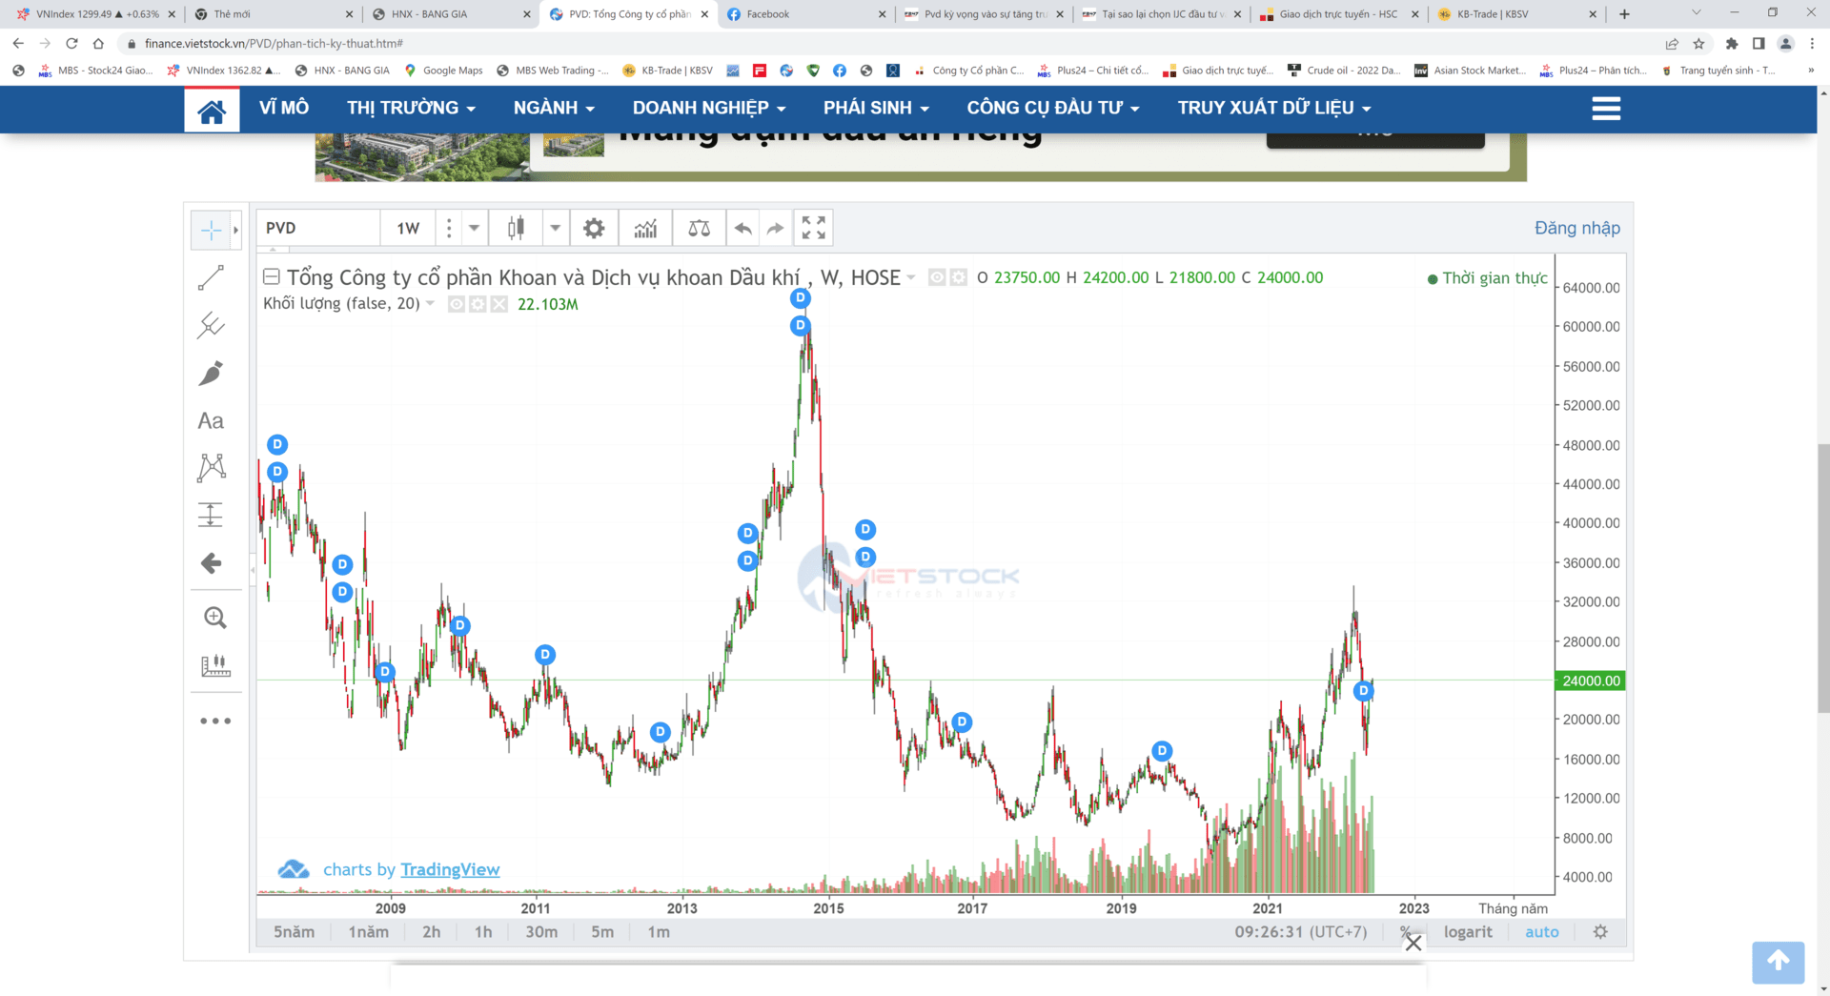Pick the brush drawing tool
This screenshot has width=1830, height=996.
[x=211, y=373]
